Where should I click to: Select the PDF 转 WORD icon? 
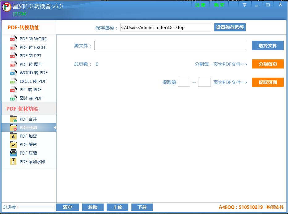tap(13, 39)
